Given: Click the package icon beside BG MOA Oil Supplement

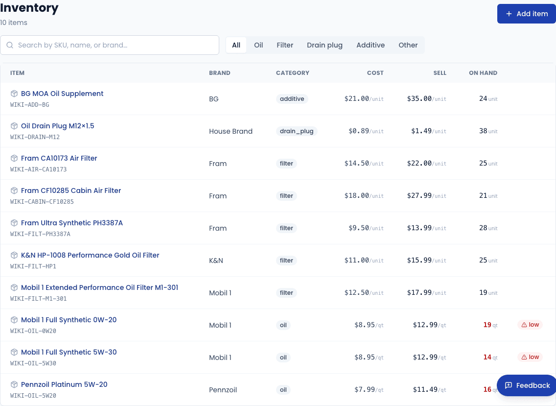Looking at the screenshot, I should (x=14, y=94).
